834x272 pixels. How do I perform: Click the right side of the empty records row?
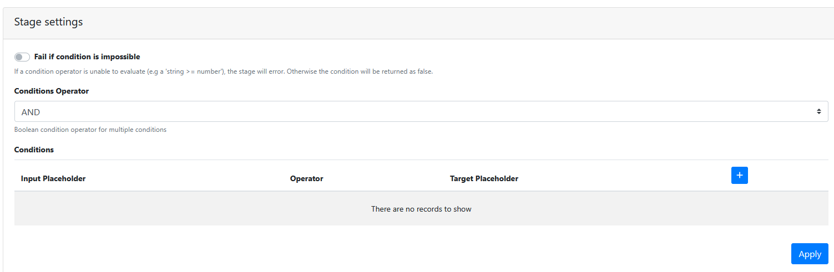pos(721,209)
